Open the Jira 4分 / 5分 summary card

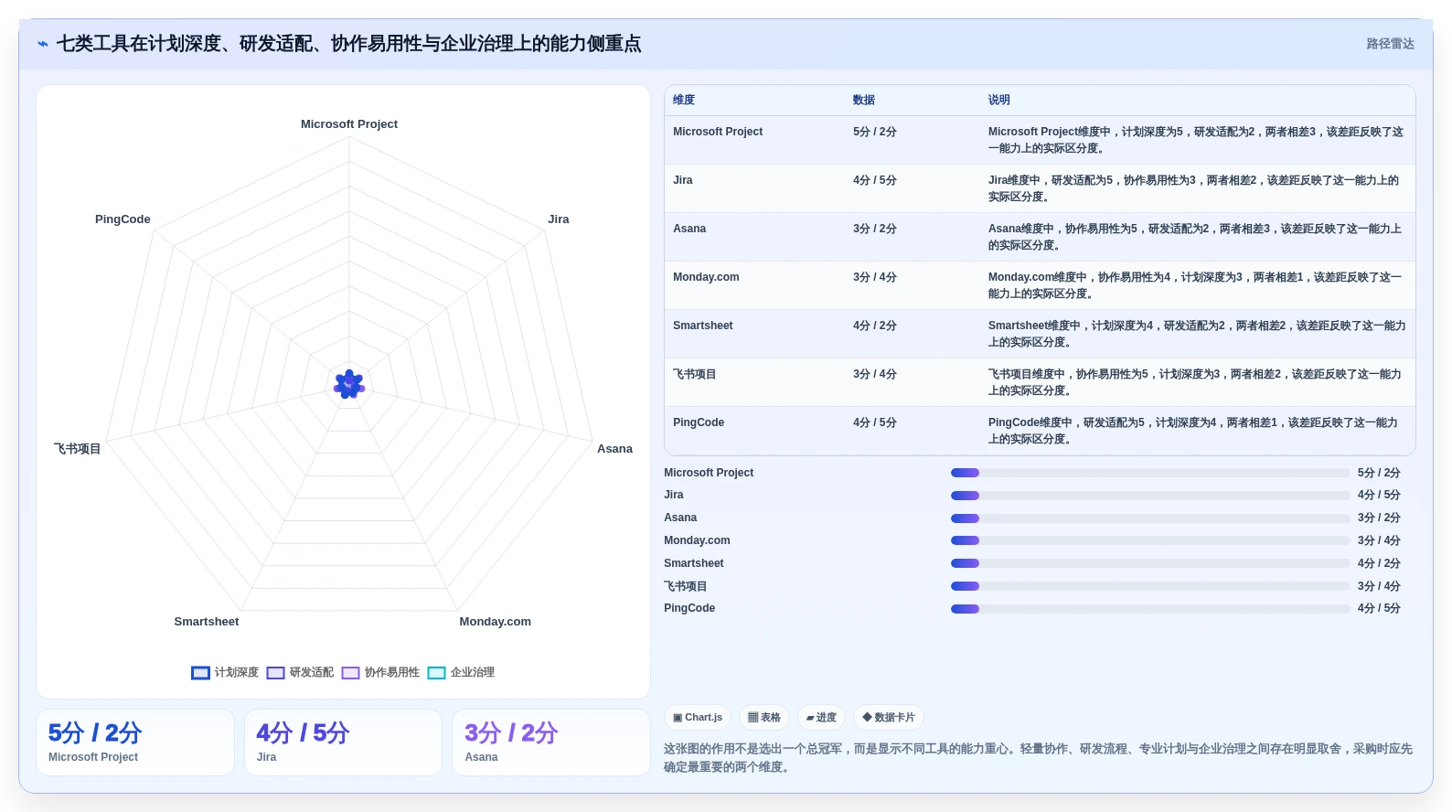343,743
